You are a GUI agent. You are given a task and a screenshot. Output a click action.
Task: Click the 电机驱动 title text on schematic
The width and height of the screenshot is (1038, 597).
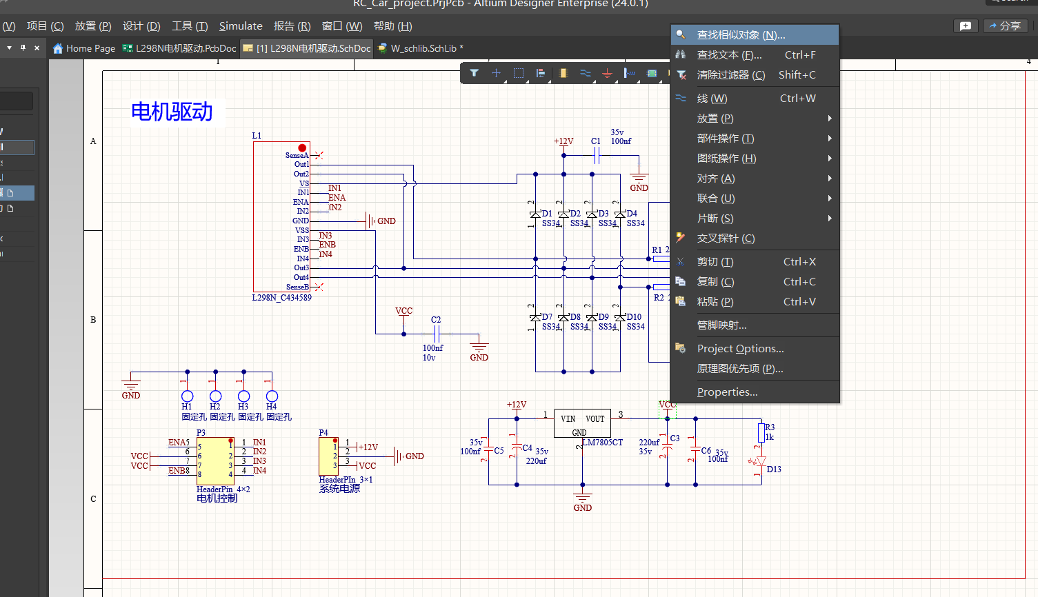coord(172,112)
